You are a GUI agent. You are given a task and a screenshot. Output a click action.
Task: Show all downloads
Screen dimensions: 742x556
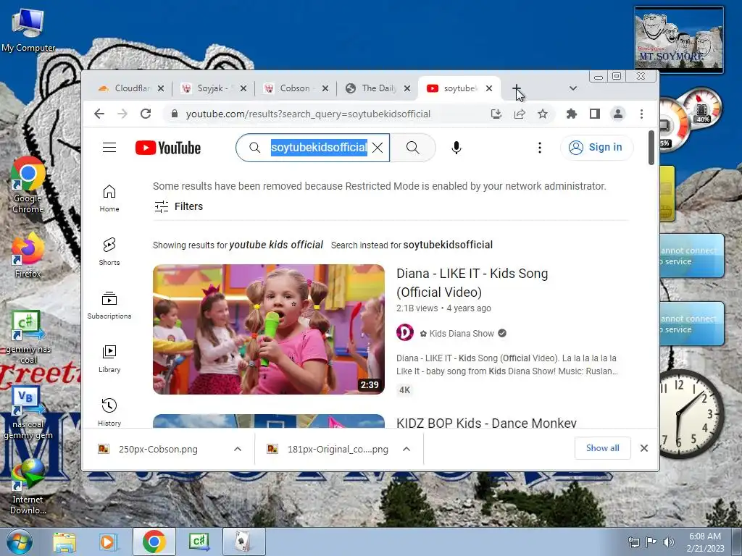pos(602,448)
